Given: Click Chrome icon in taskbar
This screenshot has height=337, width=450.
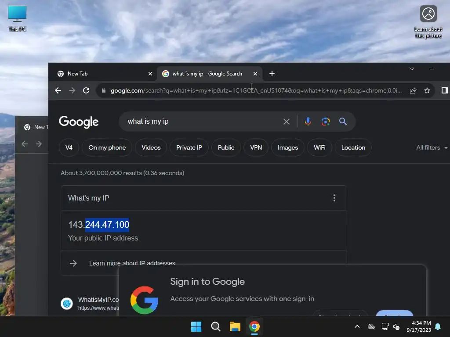Looking at the screenshot, I should [254, 326].
